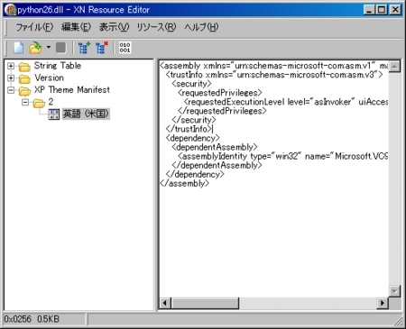Click the vertical scrollbar down arrow
Screen dimensions: 406x329
(394, 291)
